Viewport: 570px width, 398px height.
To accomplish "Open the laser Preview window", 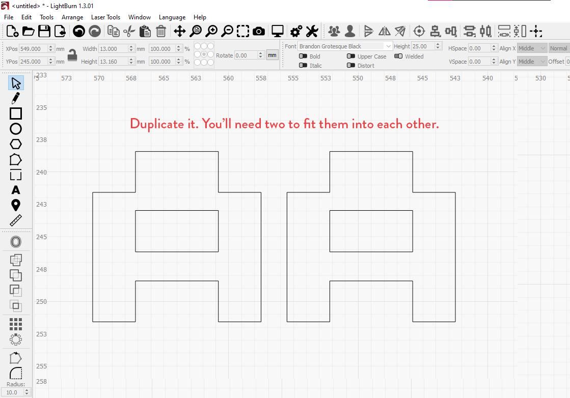I will [x=277, y=31].
